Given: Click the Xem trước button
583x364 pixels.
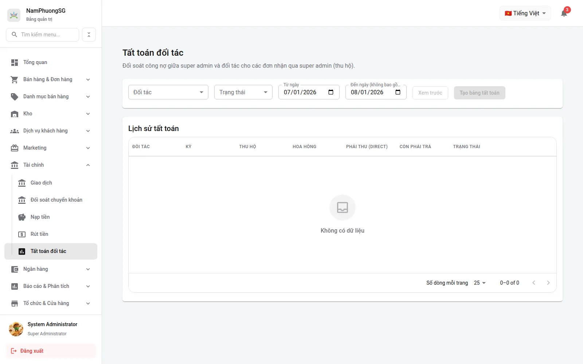Looking at the screenshot, I should [x=430, y=93].
